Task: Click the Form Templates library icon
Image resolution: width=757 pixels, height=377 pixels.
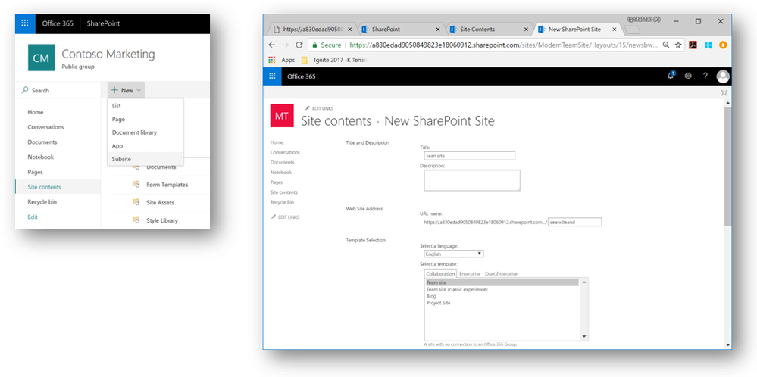Action: tap(136, 184)
